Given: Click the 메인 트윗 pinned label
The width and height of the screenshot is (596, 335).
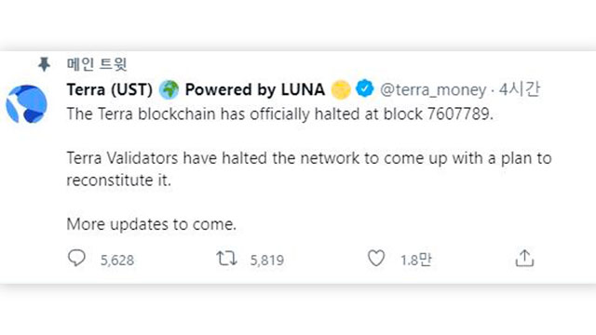Looking at the screenshot, I should [x=97, y=64].
